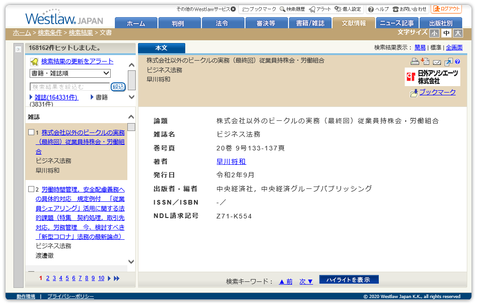The width and height of the screenshot is (477, 305).
Task: Click the ハイライトを表示 button
Action: tap(348, 279)
